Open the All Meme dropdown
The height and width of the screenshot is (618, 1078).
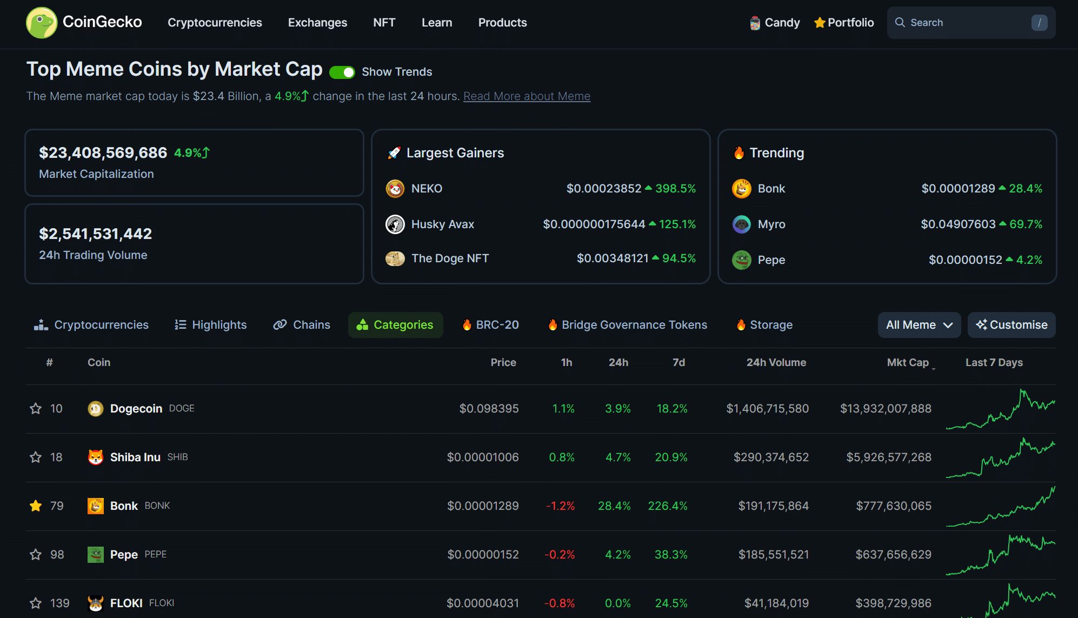(x=919, y=325)
